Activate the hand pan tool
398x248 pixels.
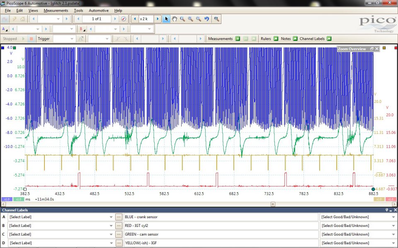(x=175, y=19)
